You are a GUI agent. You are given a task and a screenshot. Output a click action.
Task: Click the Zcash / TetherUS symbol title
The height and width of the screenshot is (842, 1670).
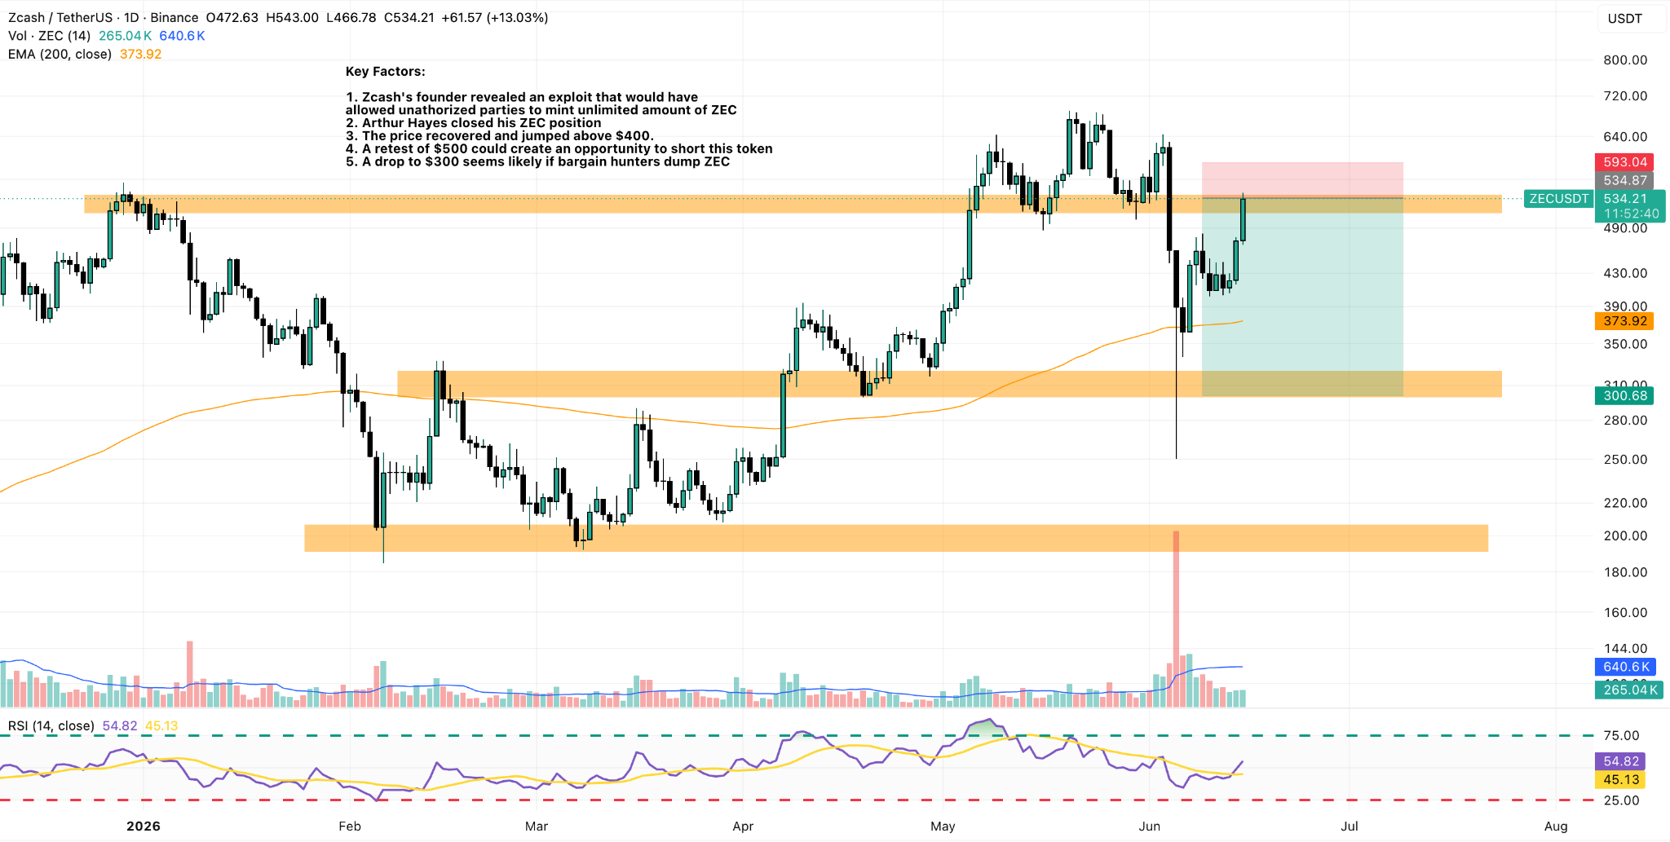tap(103, 18)
